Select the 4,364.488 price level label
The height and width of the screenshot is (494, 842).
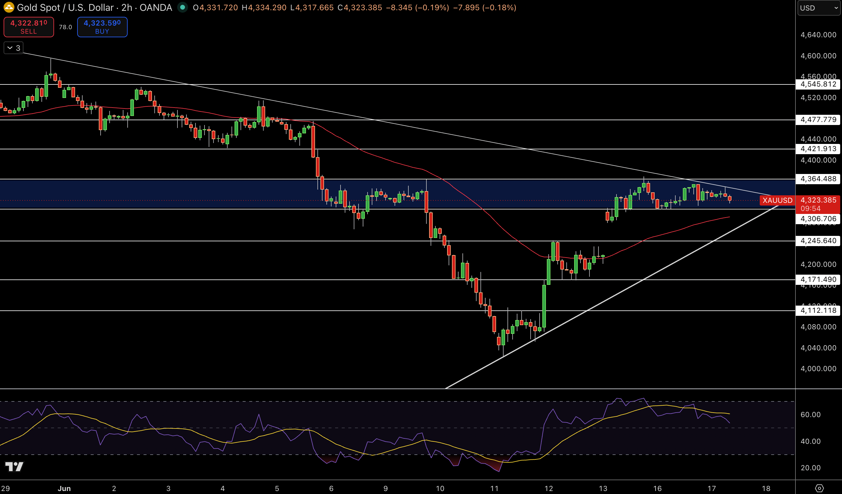(x=818, y=179)
